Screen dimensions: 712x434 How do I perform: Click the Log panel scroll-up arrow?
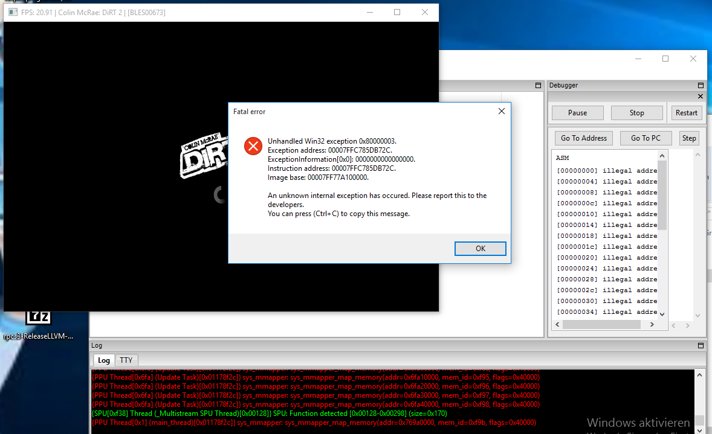[700, 375]
